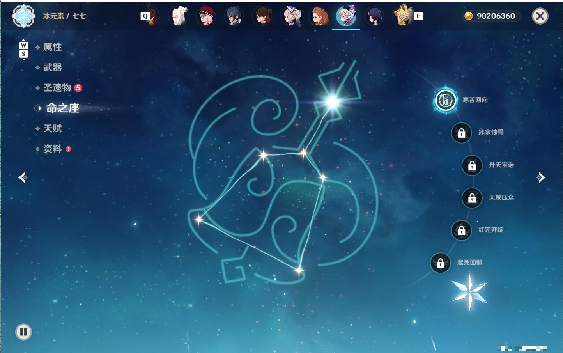This screenshot has height=353, width=563.
Task: Click the cryo element emblem at top left
Action: click(23, 16)
